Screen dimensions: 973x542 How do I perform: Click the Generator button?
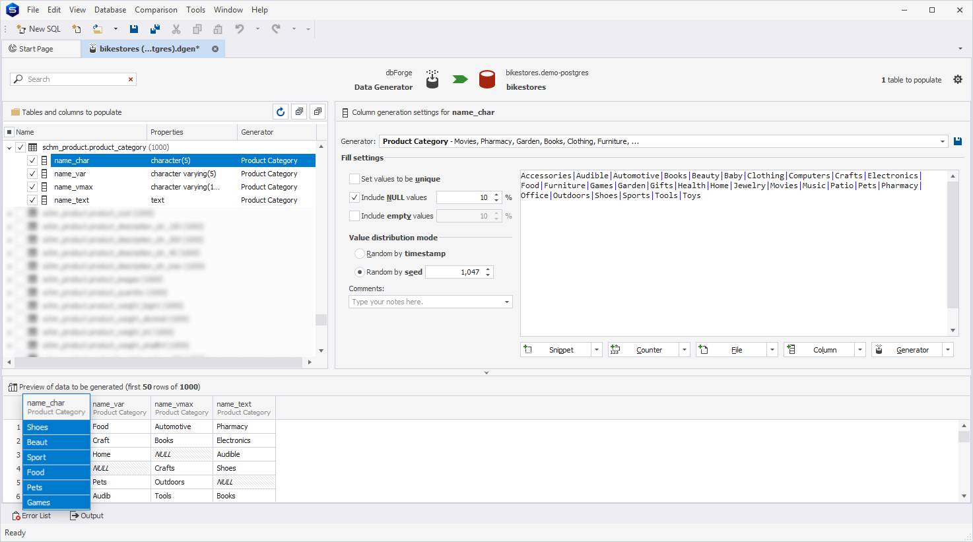[907, 350]
